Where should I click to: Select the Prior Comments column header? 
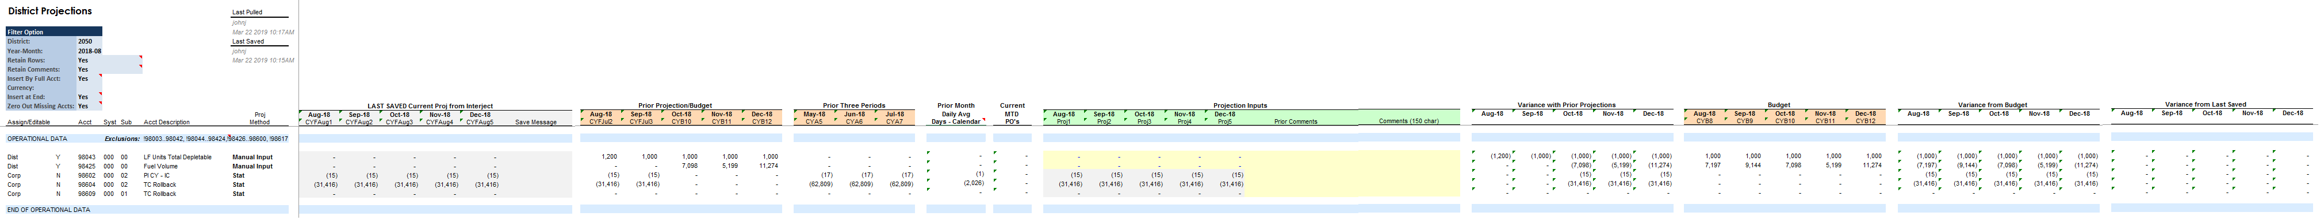1296,122
